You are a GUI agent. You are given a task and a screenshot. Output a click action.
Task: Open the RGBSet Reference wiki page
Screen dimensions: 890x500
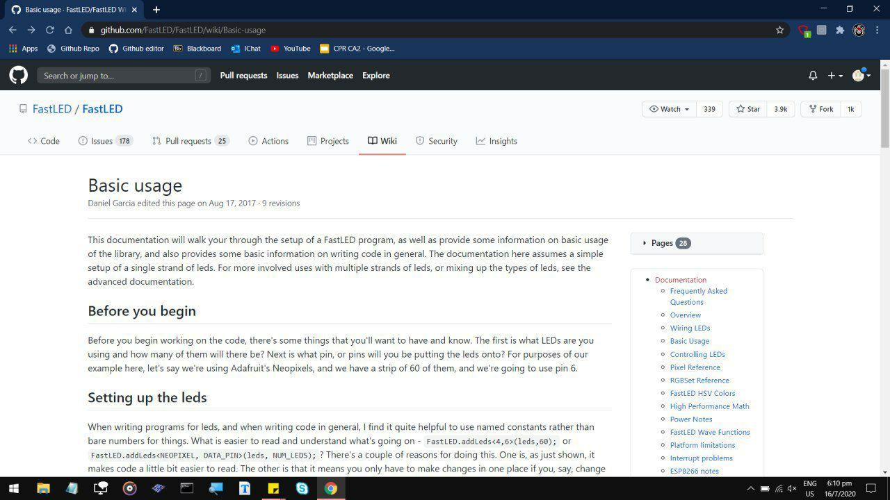699,381
